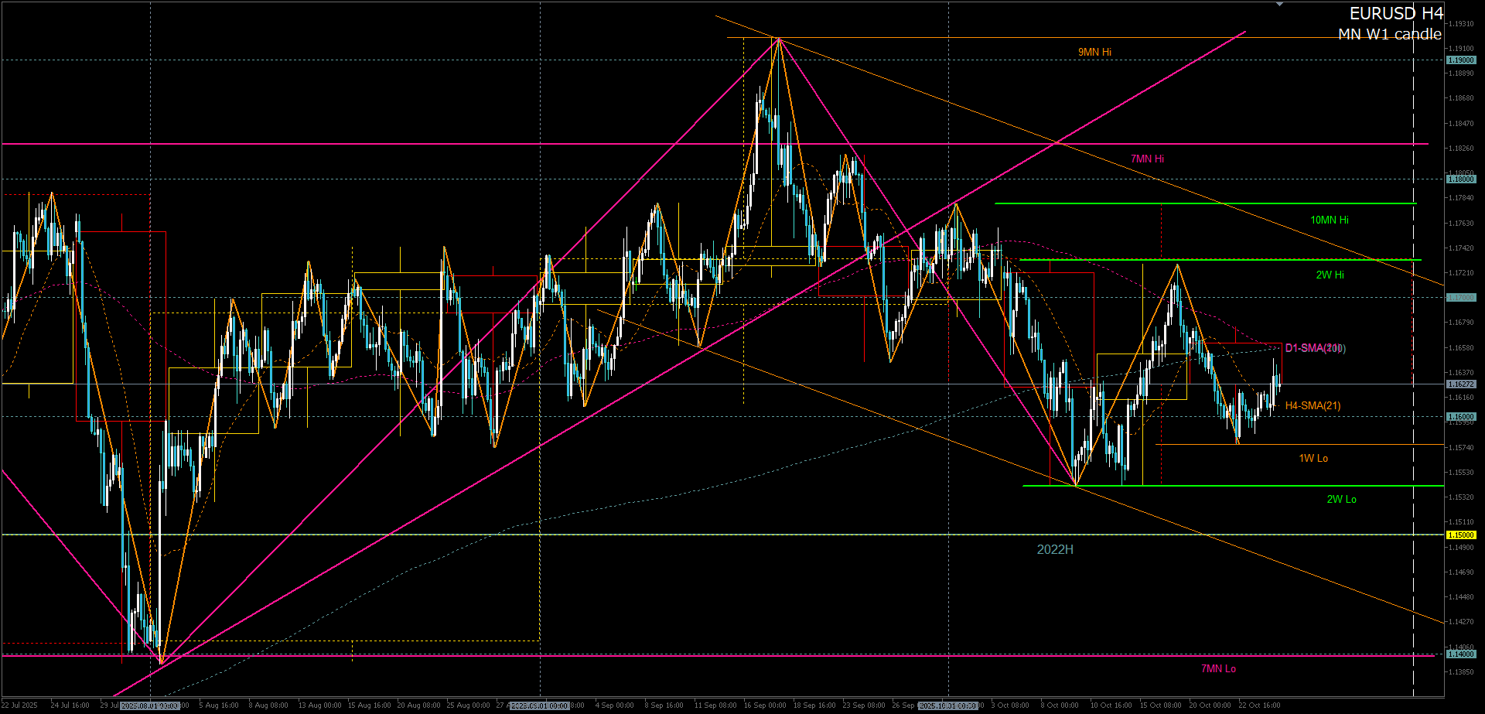
Task: Click the 2W Hi level label
Action: pyautogui.click(x=1330, y=275)
